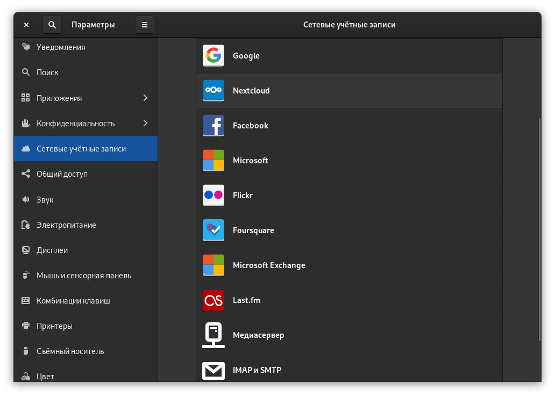Expand the Приложения chevron arrow

pos(145,98)
